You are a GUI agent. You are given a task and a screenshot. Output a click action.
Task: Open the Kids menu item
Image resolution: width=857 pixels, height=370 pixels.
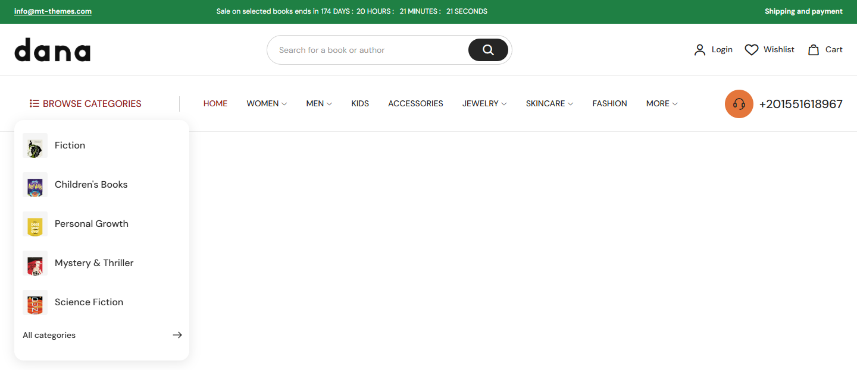tap(360, 103)
